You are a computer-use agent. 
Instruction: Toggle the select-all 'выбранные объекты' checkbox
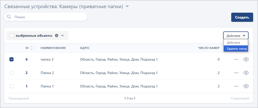click(x=12, y=35)
